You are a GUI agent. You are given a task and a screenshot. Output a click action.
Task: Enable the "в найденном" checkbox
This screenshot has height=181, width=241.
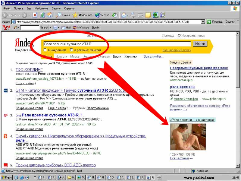[x=45, y=50]
